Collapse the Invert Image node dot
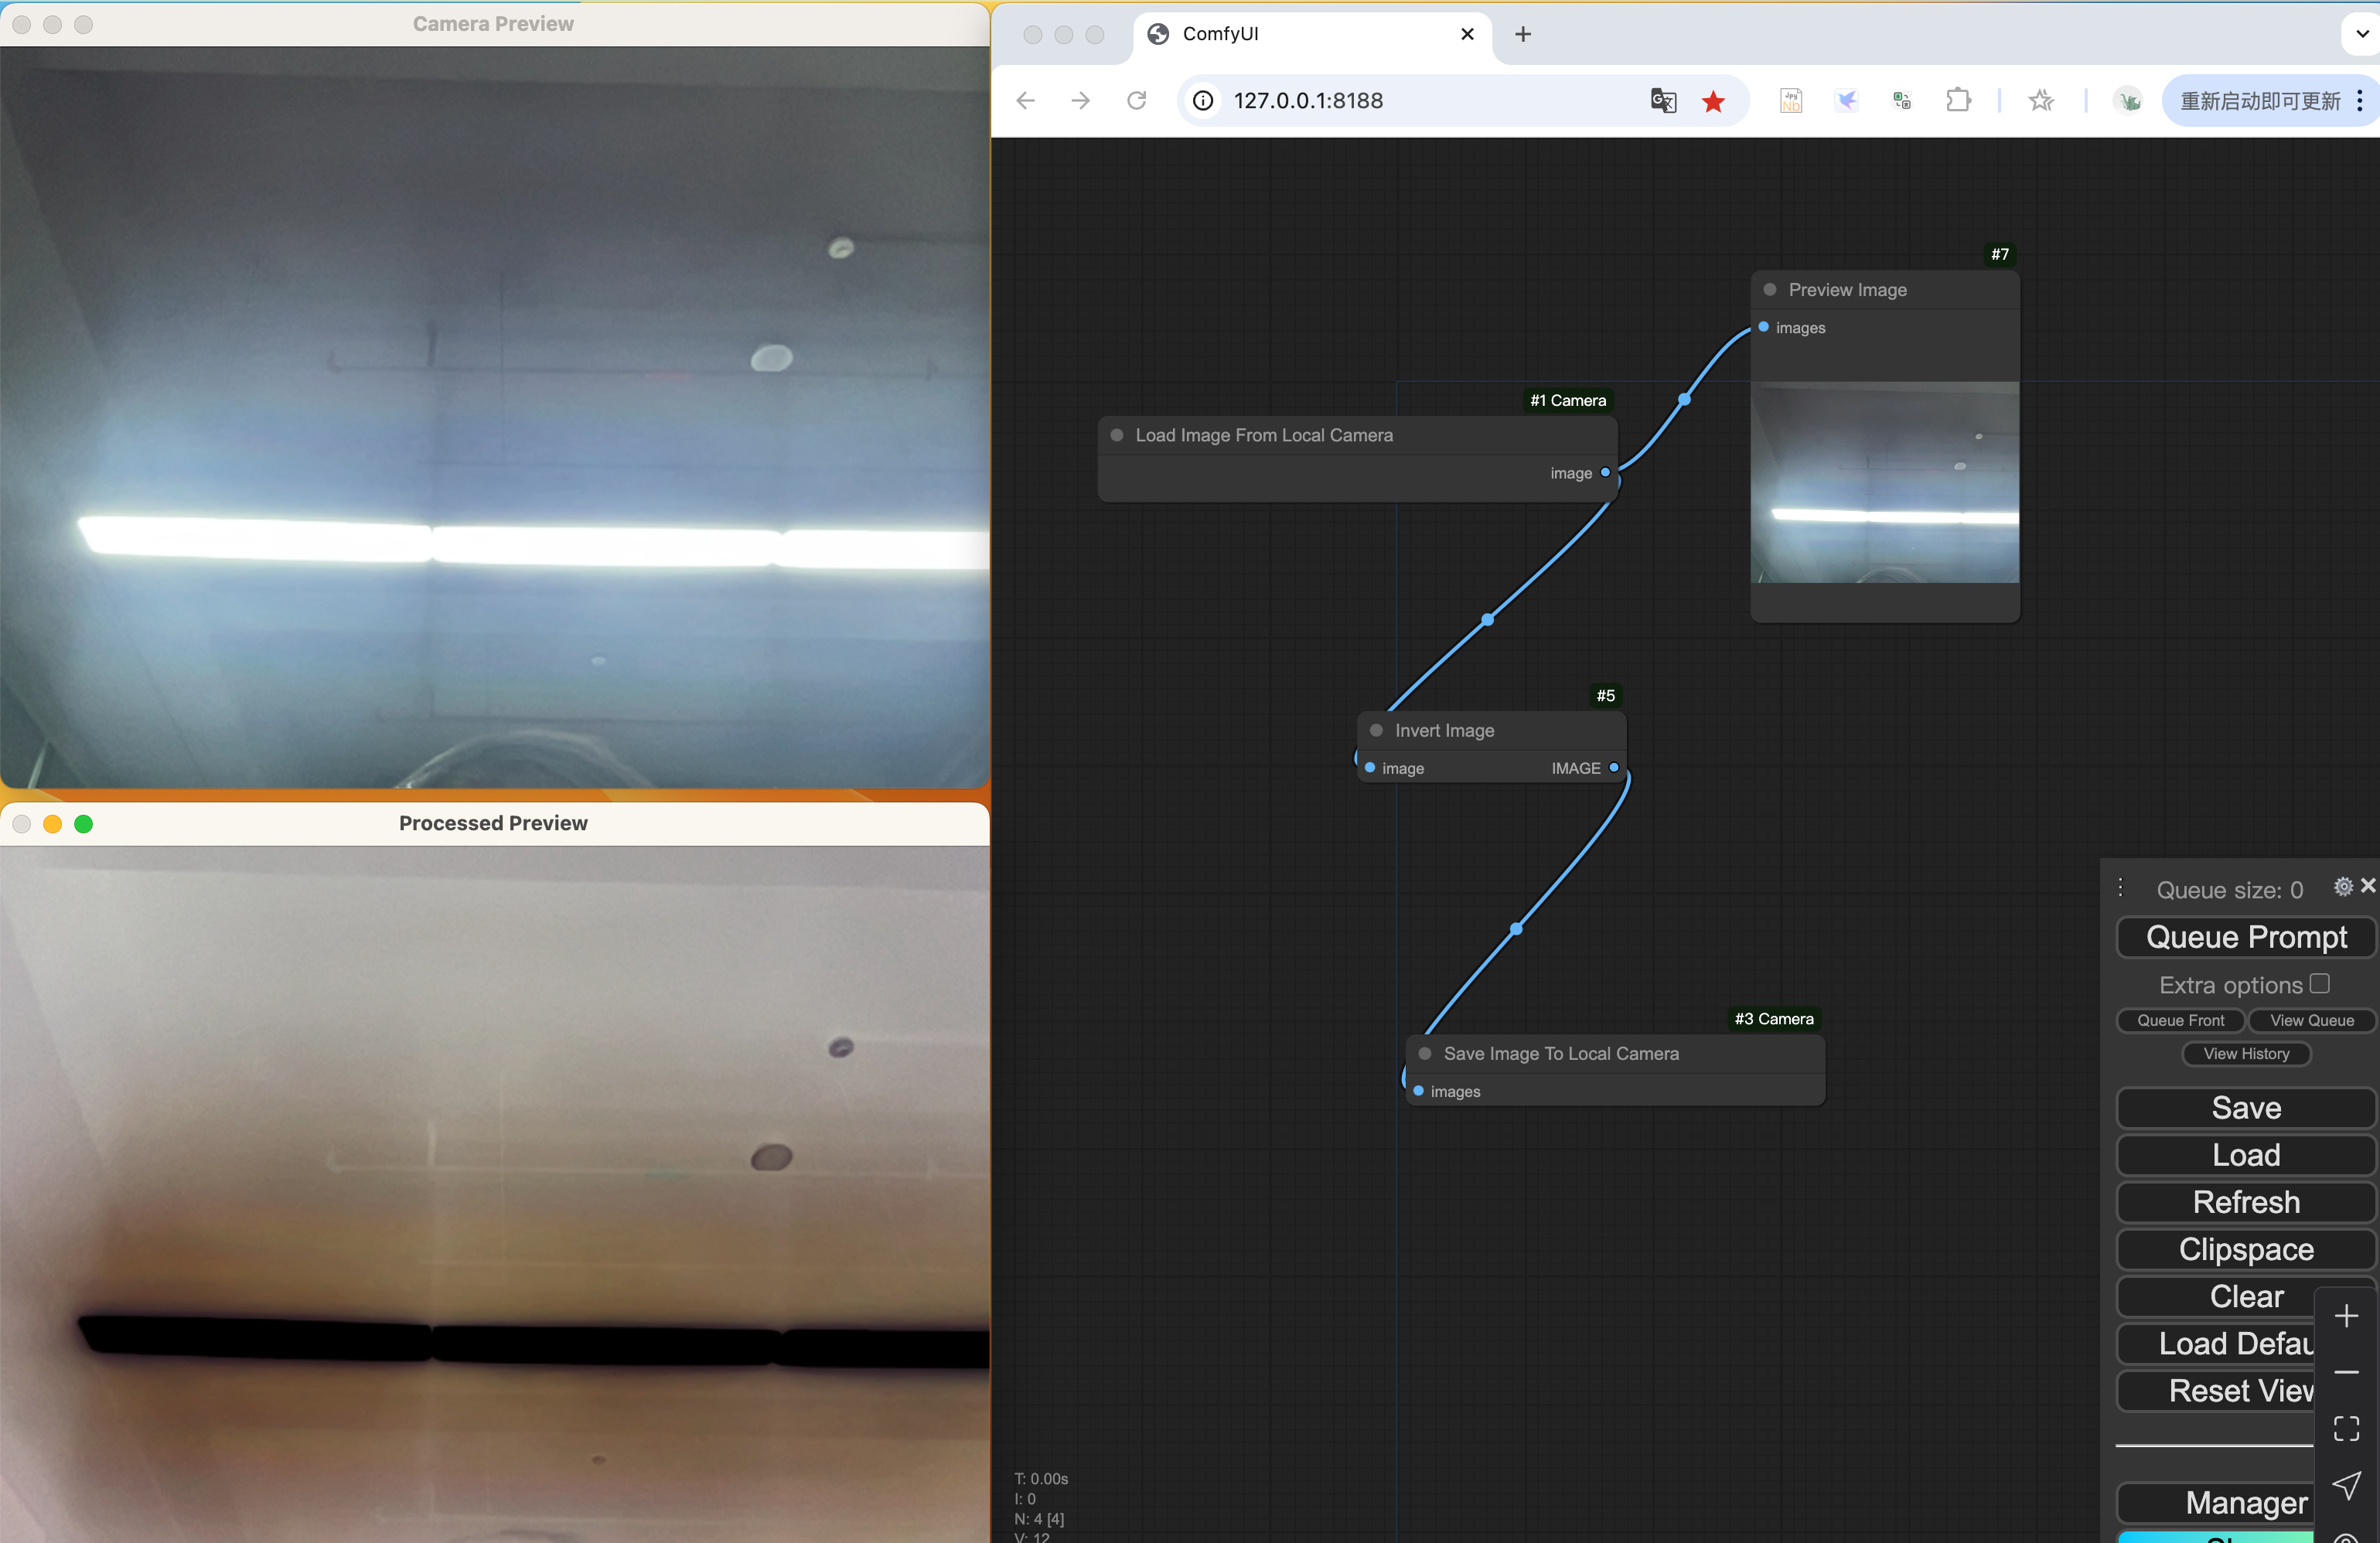Screen dimensions: 2380x1543 point(1376,731)
